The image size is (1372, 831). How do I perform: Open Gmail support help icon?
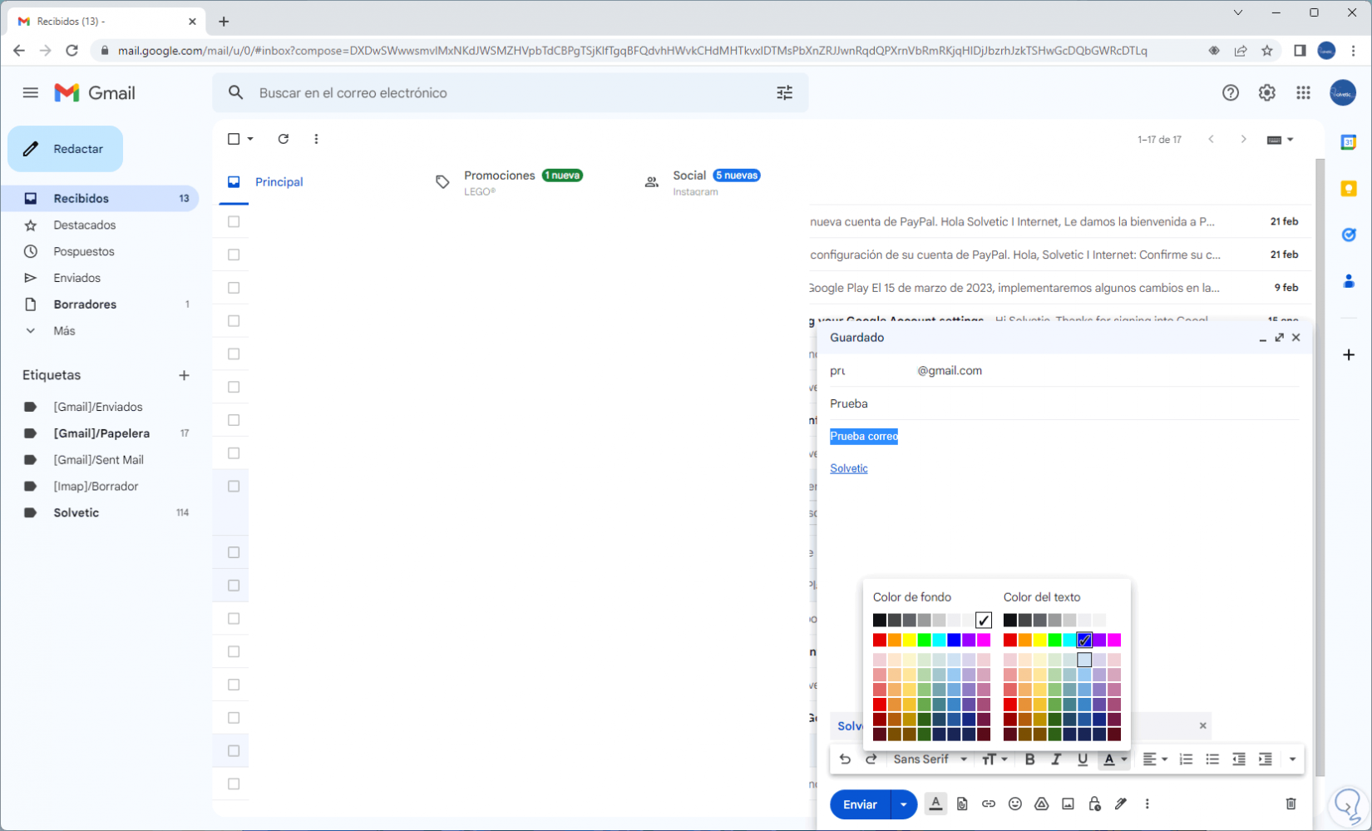click(x=1231, y=92)
